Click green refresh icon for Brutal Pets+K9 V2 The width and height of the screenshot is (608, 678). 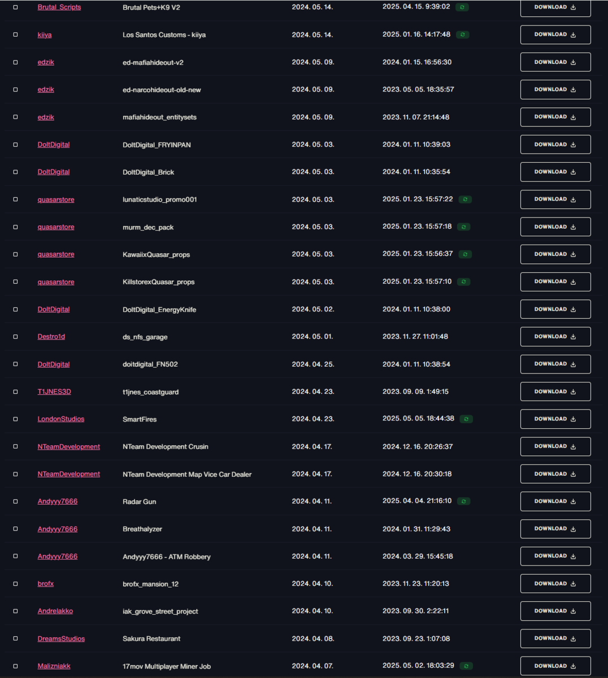[462, 7]
